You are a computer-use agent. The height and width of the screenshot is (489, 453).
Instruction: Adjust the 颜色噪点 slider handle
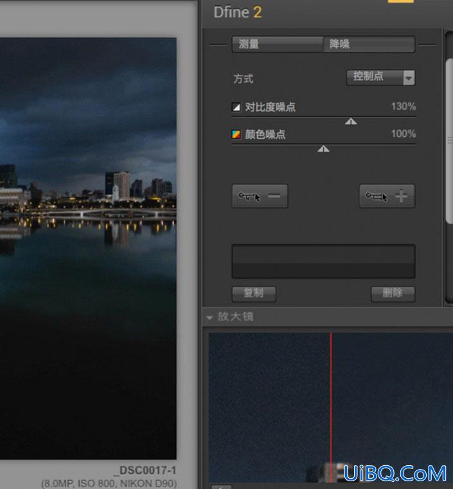324,149
